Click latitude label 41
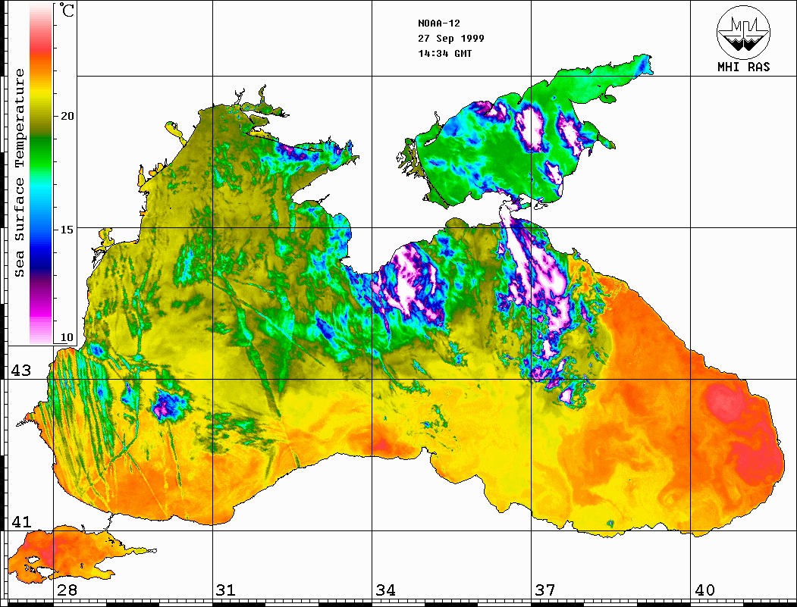This screenshot has height=607, width=797. click(x=20, y=521)
